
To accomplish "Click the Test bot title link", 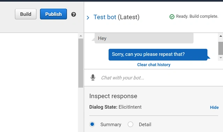I will tap(105, 17).
